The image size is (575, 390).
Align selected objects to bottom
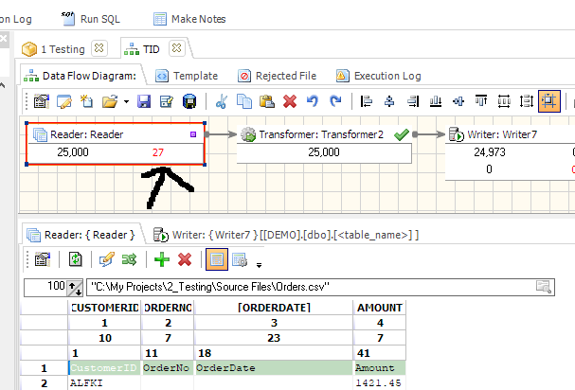tap(436, 101)
